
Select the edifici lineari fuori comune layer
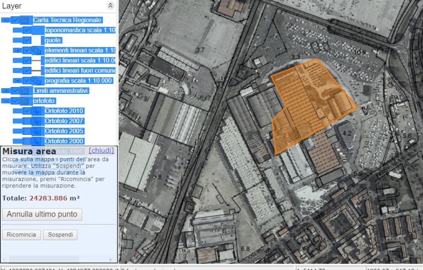pos(80,70)
